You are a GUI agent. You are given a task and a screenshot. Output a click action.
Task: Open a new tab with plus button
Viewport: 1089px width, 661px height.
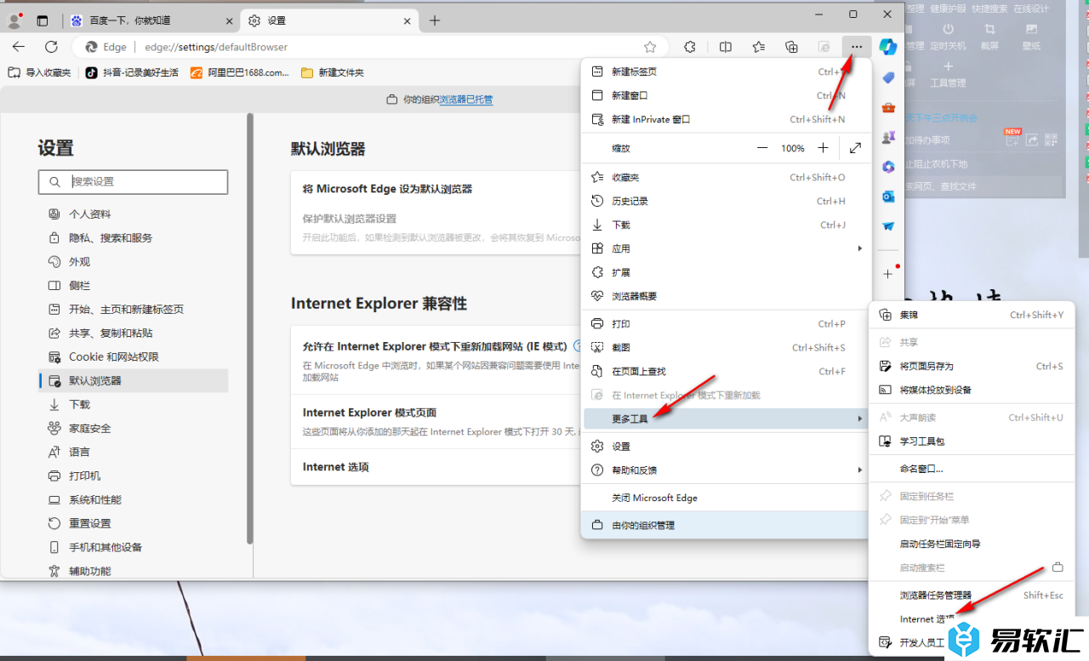tap(435, 20)
